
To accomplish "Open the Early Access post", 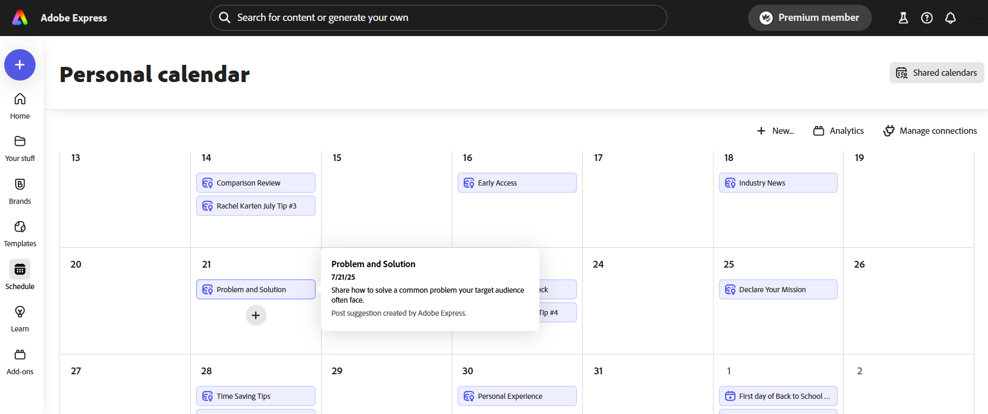I will click(517, 183).
